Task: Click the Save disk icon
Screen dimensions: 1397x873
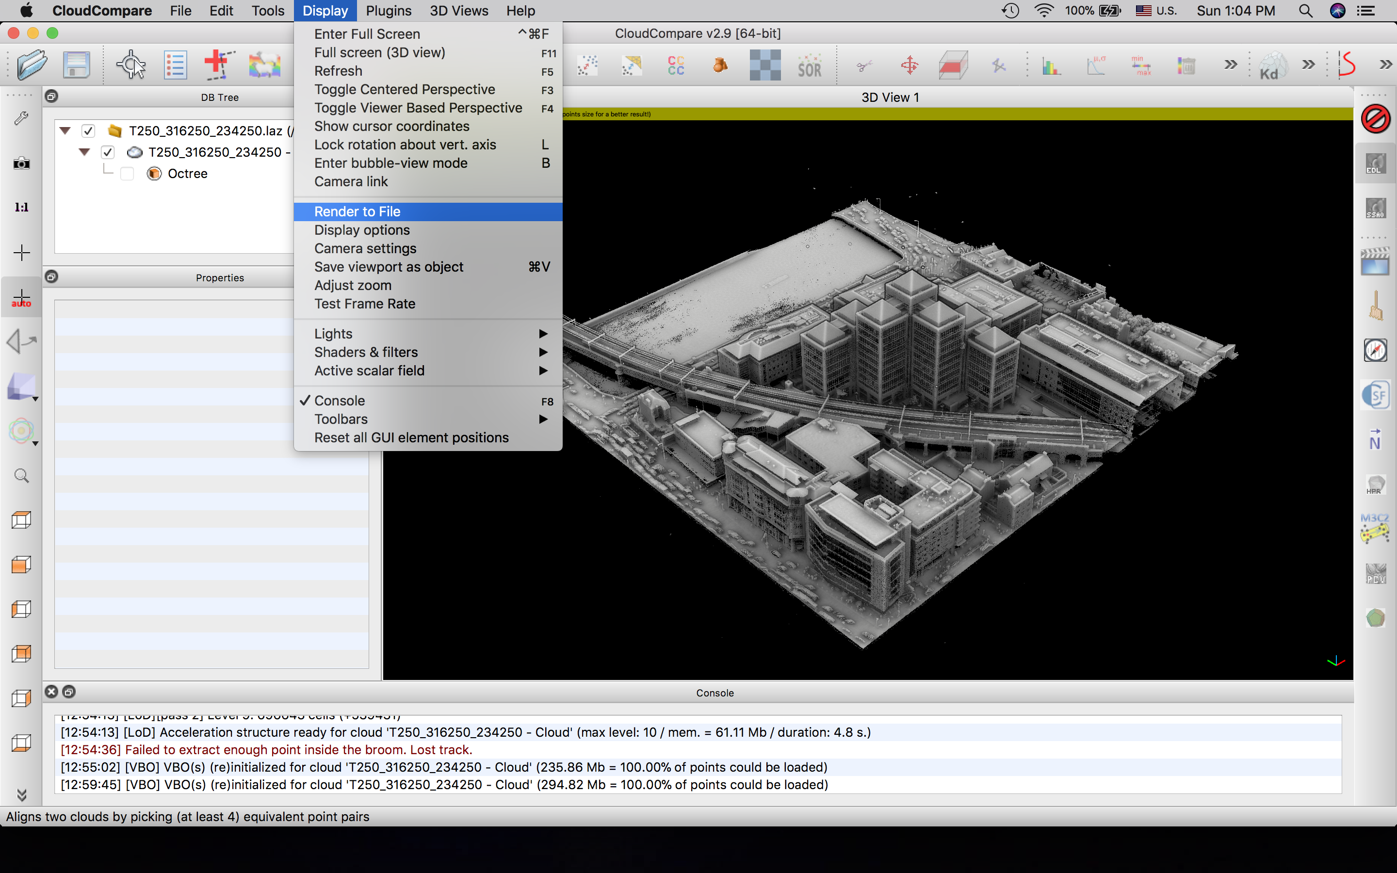Action: click(76, 65)
